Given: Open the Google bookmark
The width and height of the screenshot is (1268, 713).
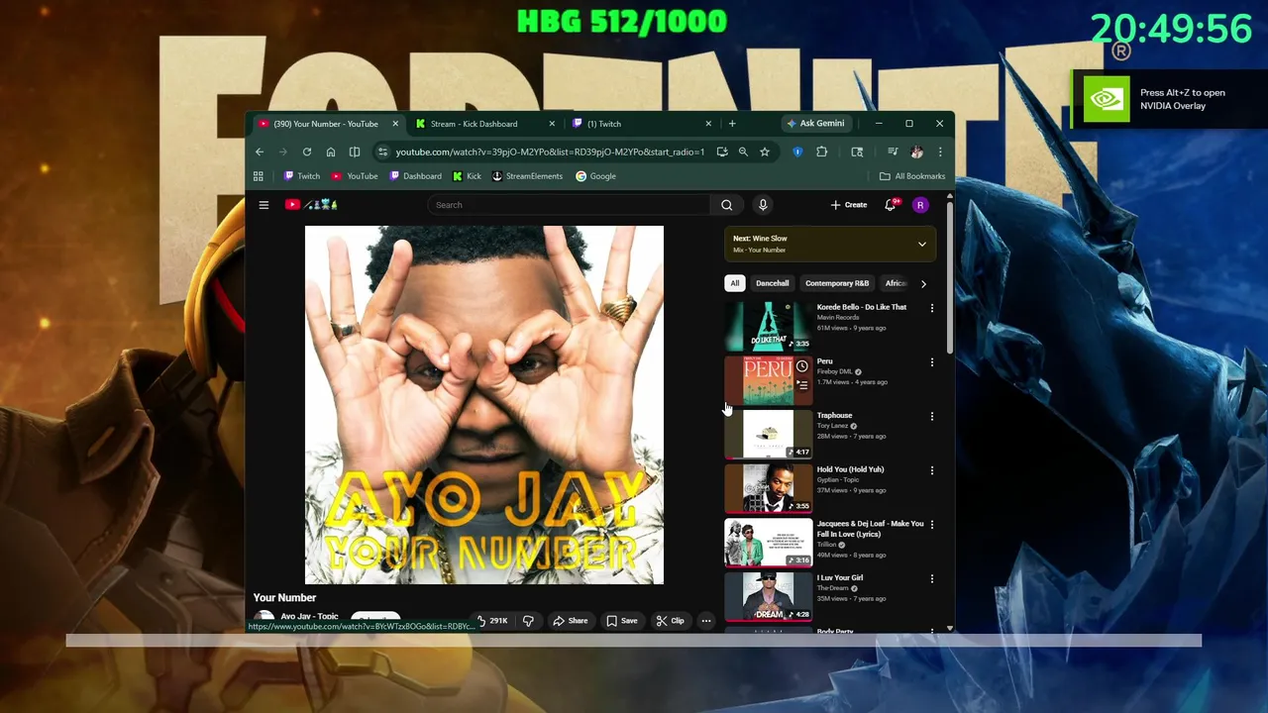Looking at the screenshot, I should (596, 176).
